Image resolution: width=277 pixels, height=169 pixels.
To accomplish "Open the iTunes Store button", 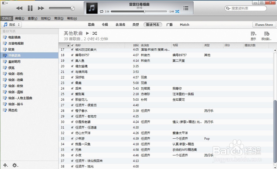I will click(264, 25).
